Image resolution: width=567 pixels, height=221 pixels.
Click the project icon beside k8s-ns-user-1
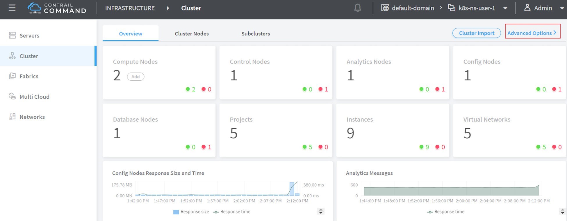[452, 8]
